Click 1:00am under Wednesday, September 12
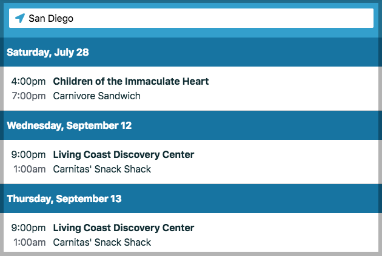 point(30,169)
